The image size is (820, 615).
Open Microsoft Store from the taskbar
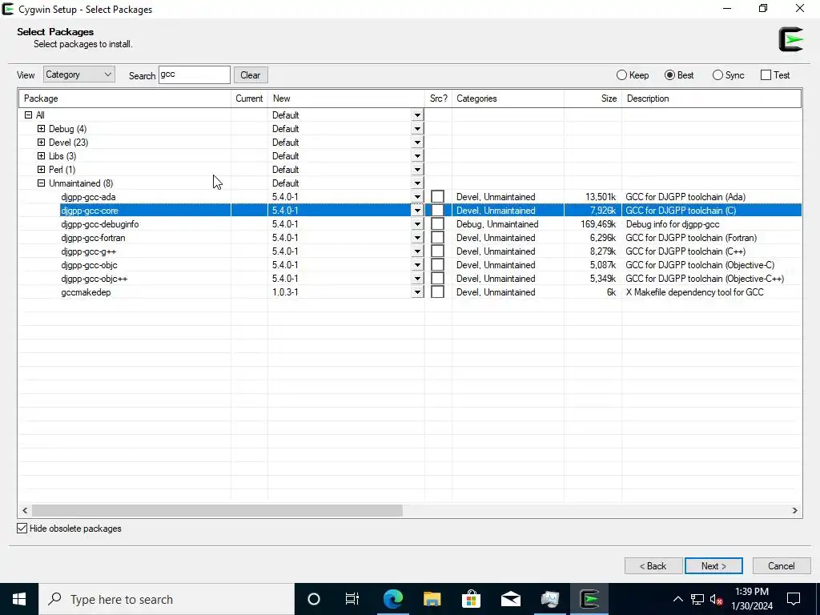coord(471,599)
